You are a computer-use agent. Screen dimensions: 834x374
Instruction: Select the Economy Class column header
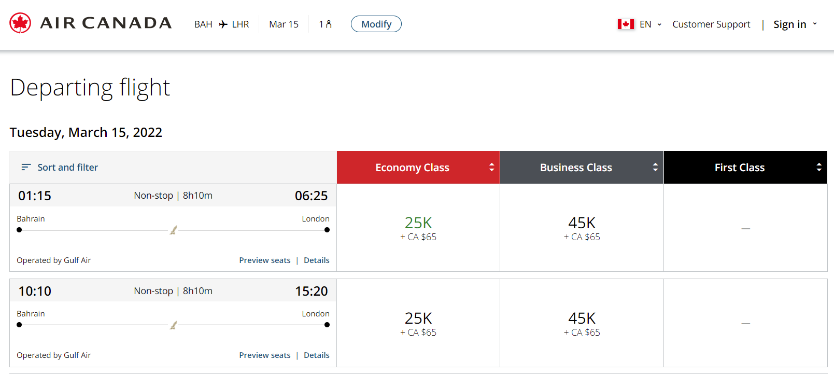coord(418,167)
